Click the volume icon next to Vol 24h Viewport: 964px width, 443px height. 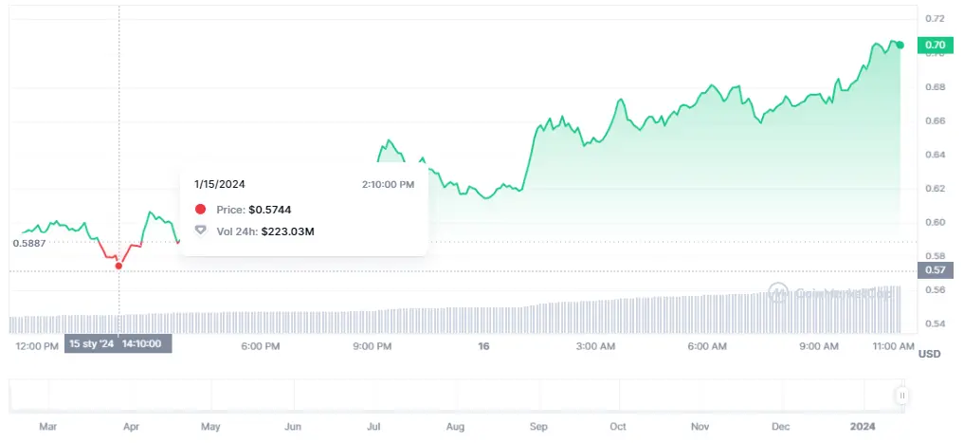200,231
